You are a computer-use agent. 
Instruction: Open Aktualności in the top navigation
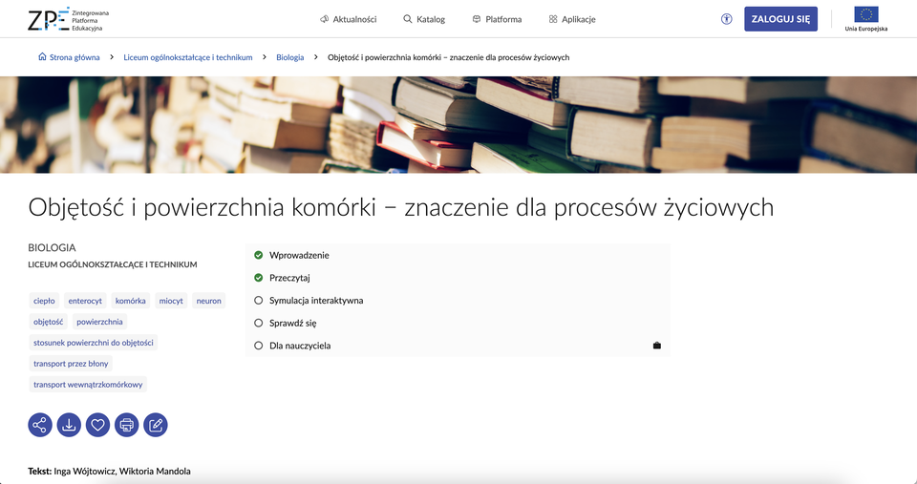tap(348, 19)
